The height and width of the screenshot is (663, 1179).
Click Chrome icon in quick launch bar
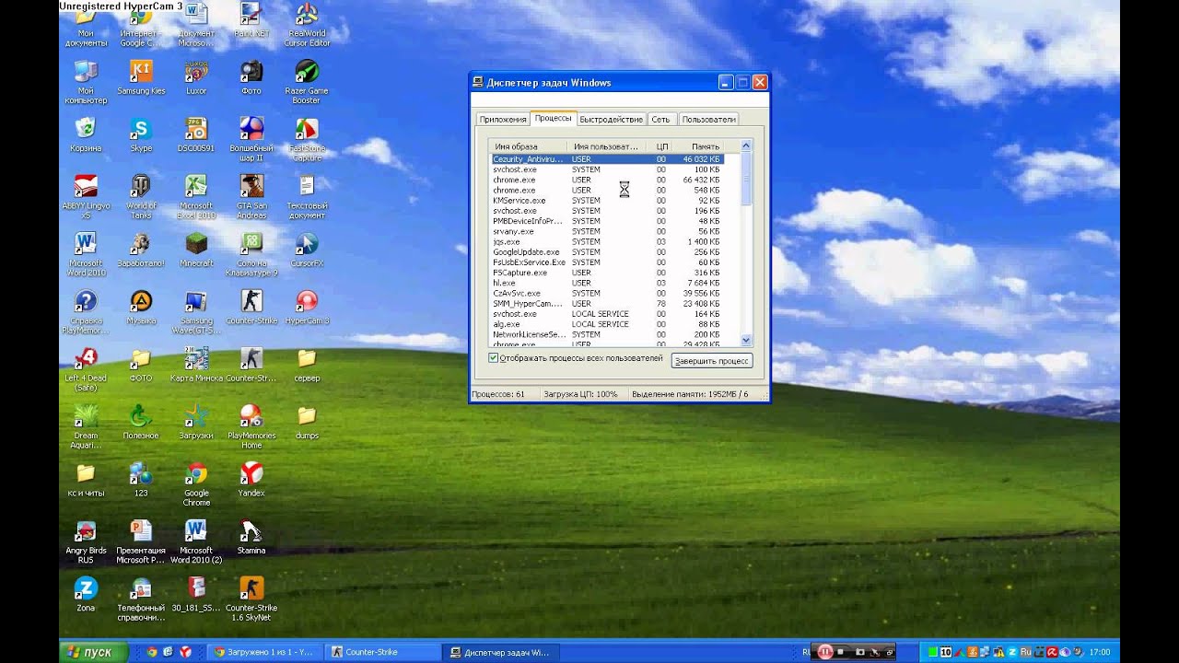(152, 651)
